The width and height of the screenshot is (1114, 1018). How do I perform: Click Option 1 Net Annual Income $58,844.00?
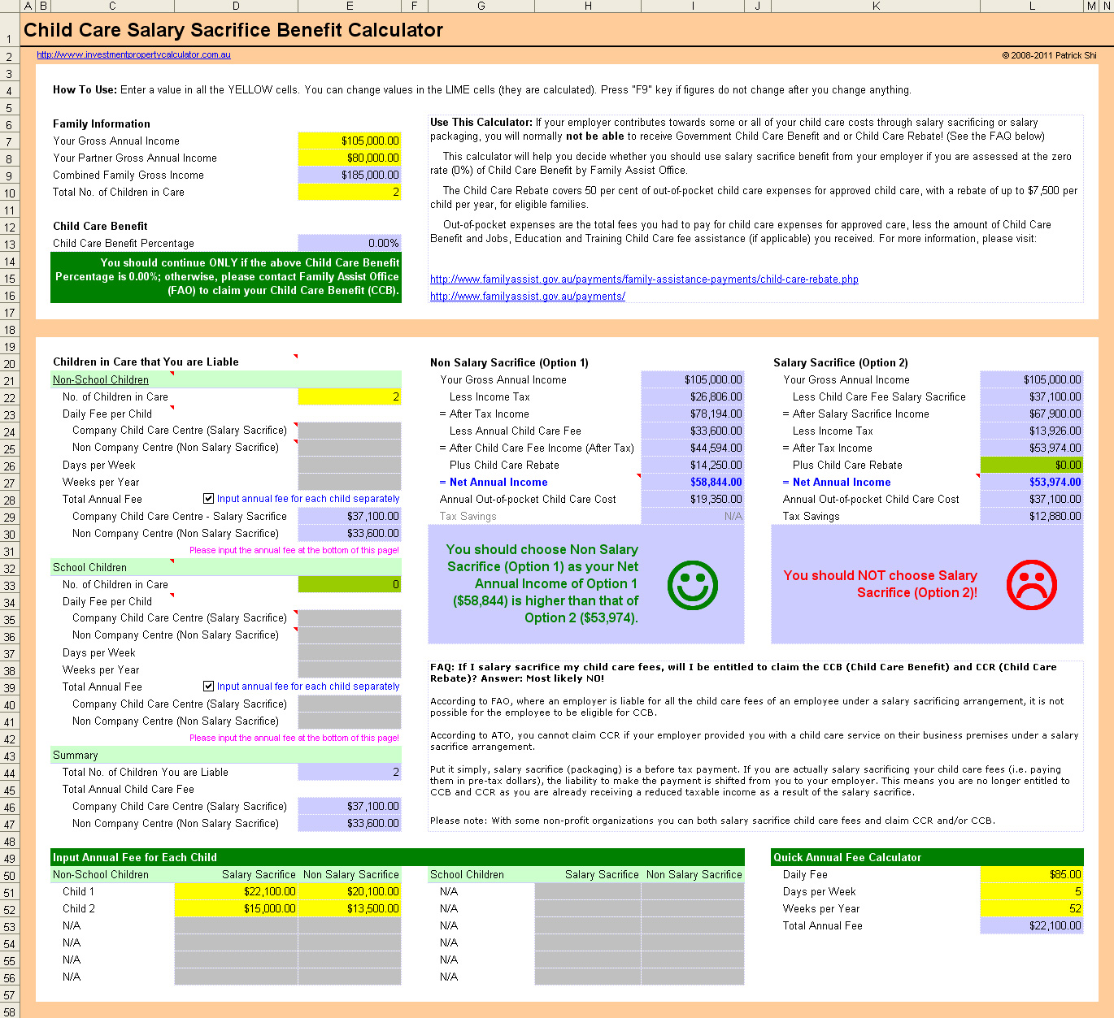coord(693,482)
